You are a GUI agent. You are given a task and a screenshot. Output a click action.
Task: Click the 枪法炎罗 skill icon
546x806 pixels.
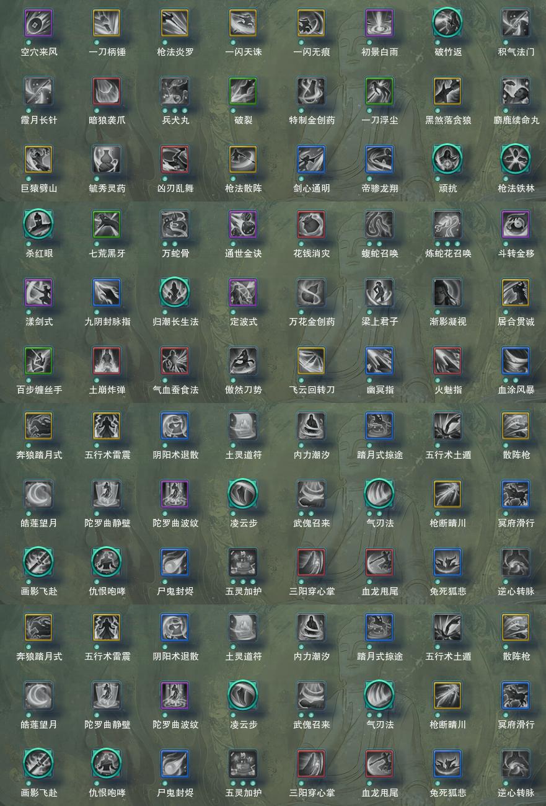point(175,24)
